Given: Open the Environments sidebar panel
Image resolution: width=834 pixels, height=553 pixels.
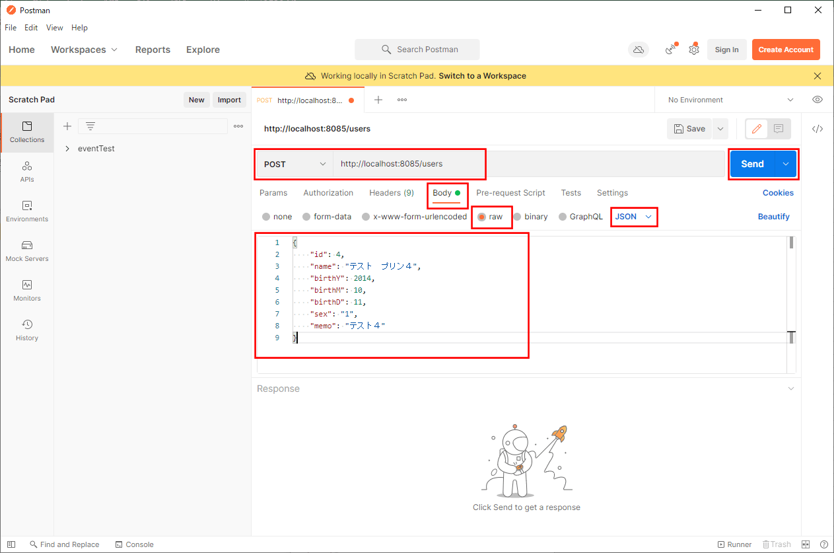Looking at the screenshot, I should (x=27, y=211).
